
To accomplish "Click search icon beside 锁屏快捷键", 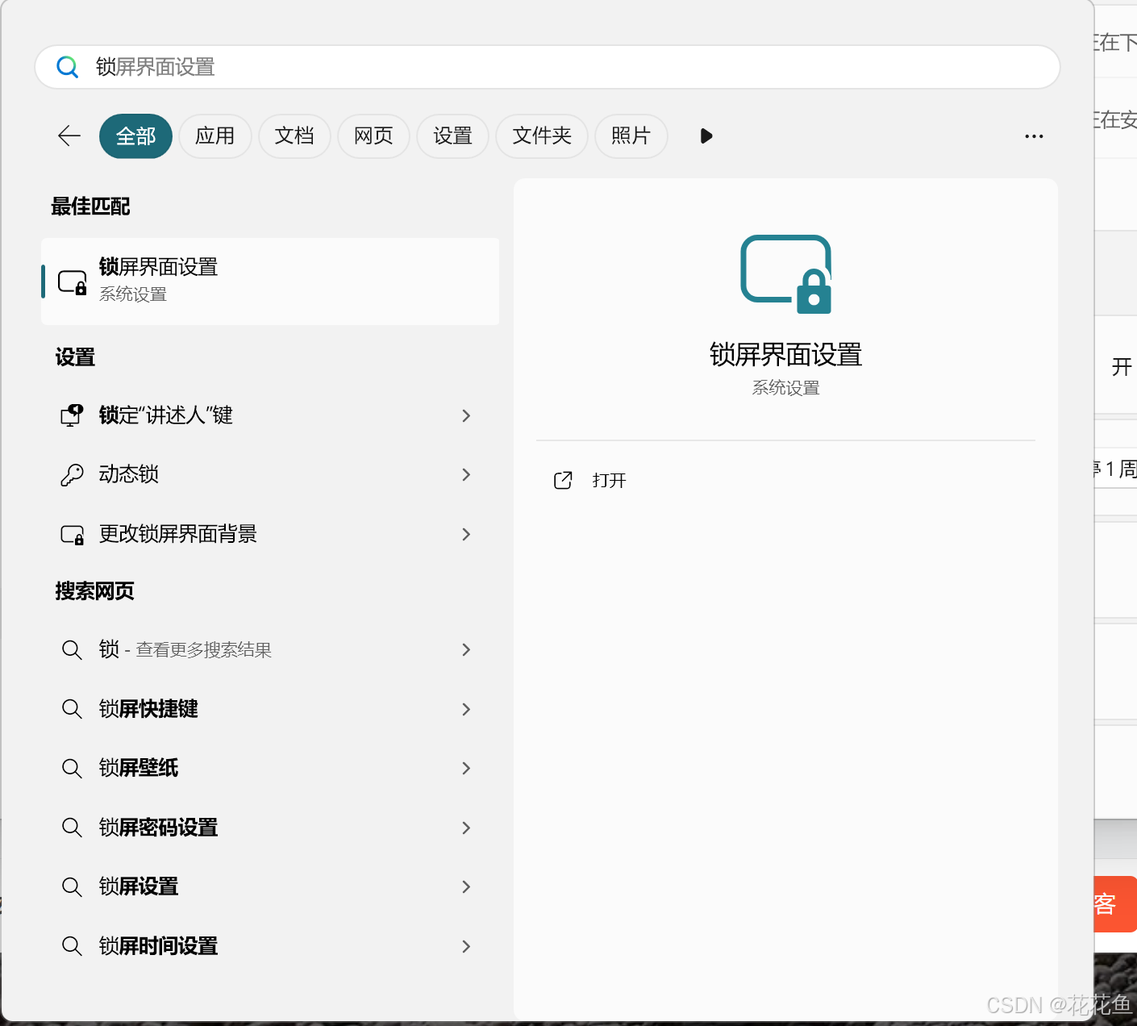I will 72,709.
